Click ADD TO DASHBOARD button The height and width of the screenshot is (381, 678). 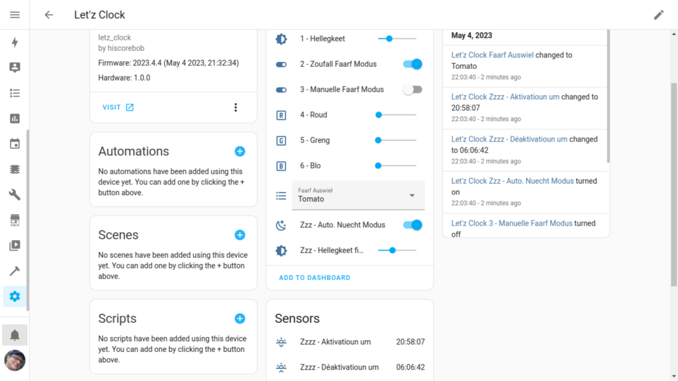315,278
